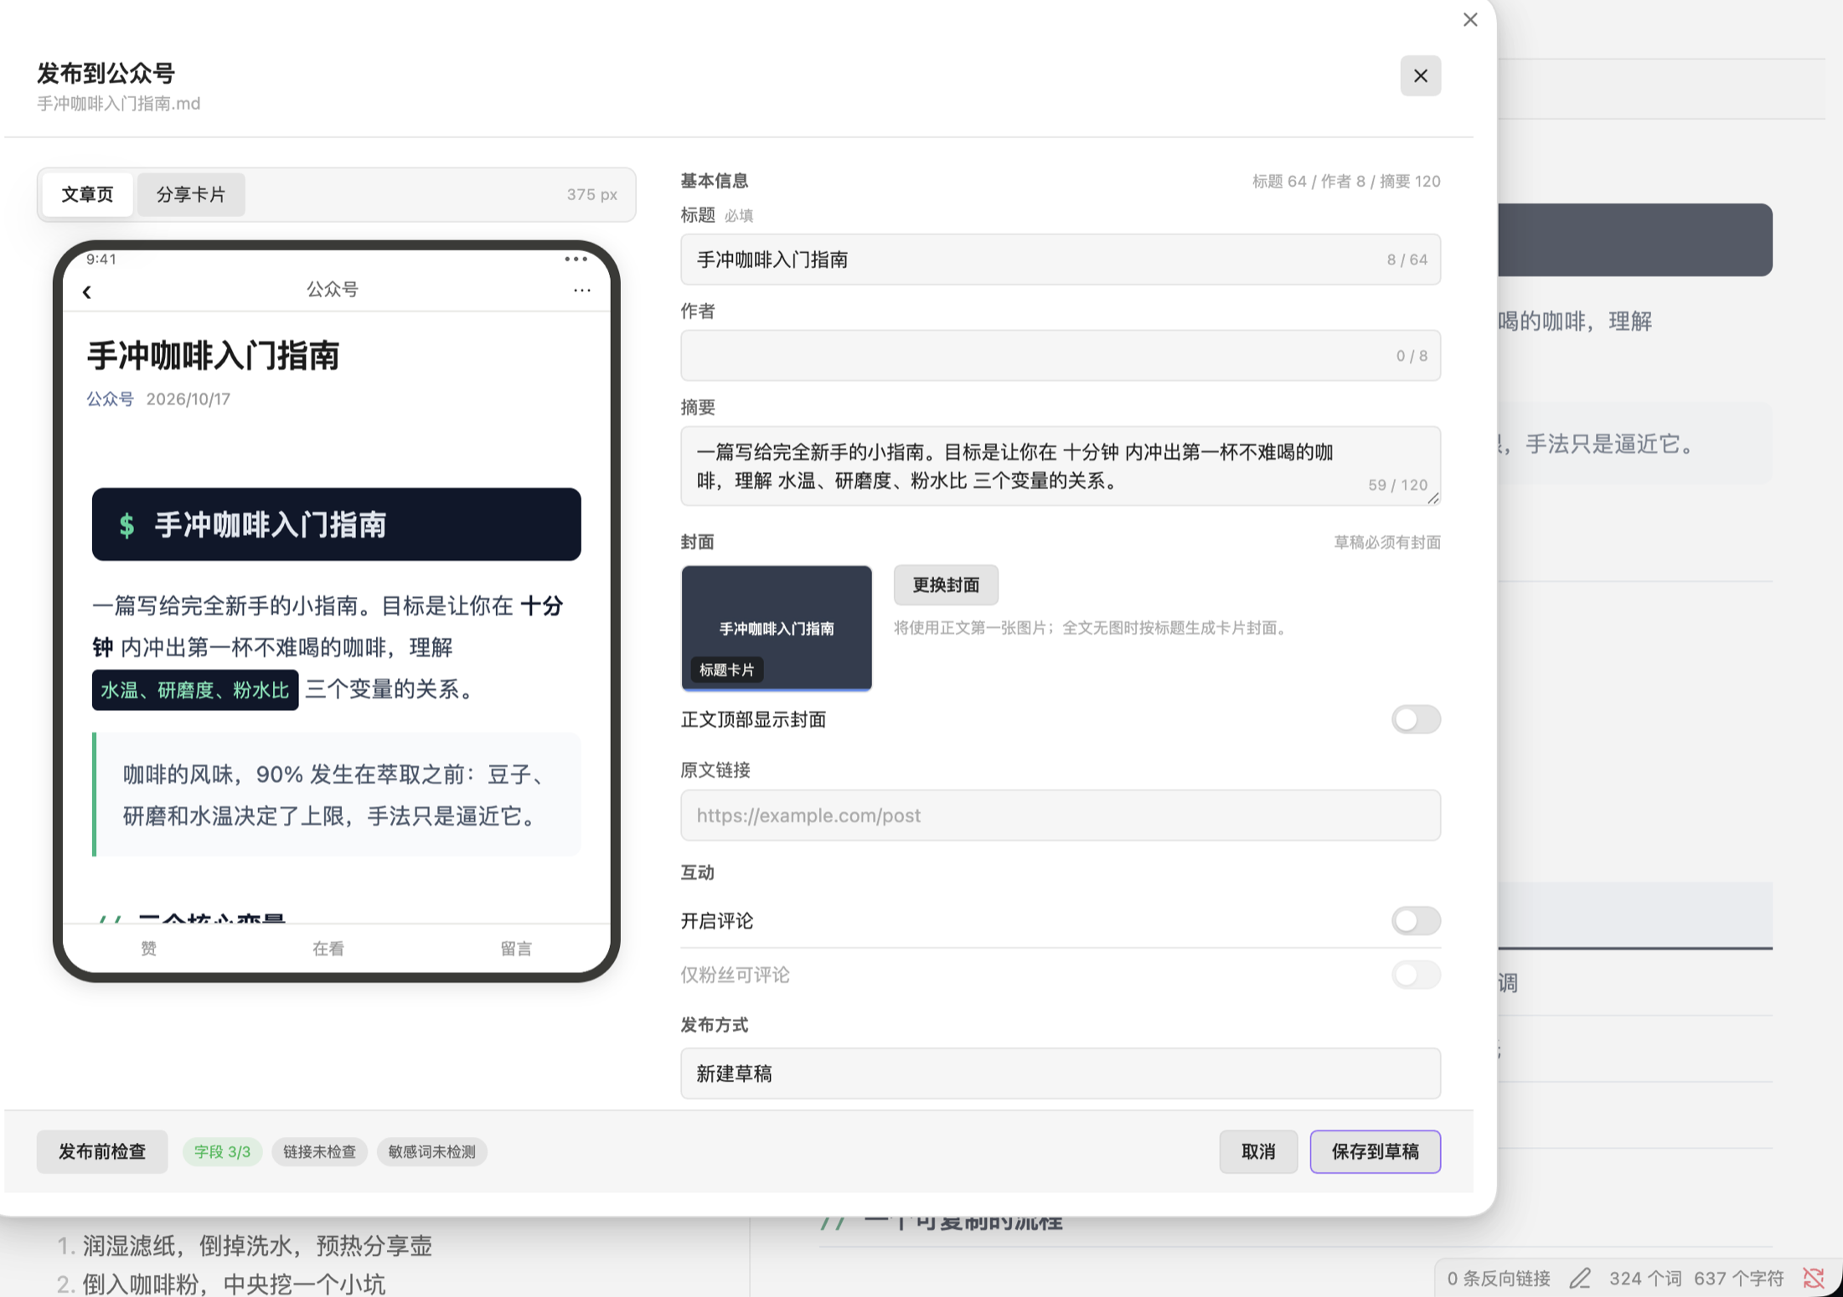Close the publish dialog with gray X button
Screen dimensions: 1843x1297
pos(1421,76)
